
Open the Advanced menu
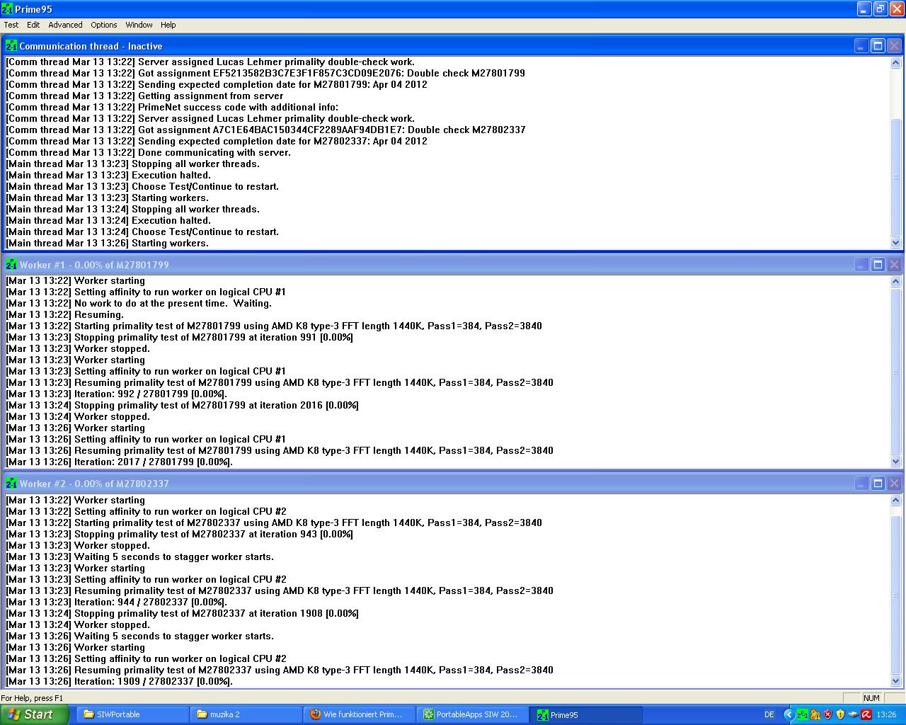coord(65,25)
